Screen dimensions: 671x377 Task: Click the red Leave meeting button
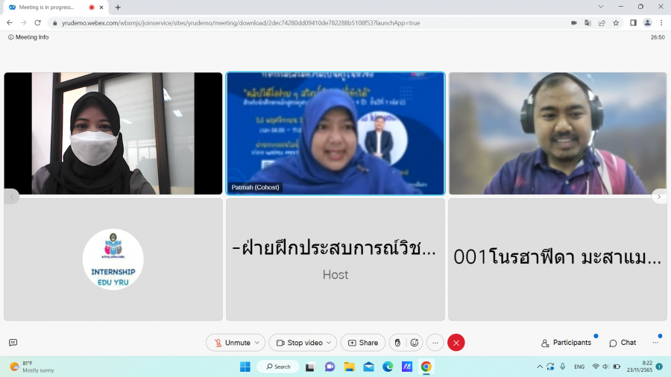[x=456, y=343]
